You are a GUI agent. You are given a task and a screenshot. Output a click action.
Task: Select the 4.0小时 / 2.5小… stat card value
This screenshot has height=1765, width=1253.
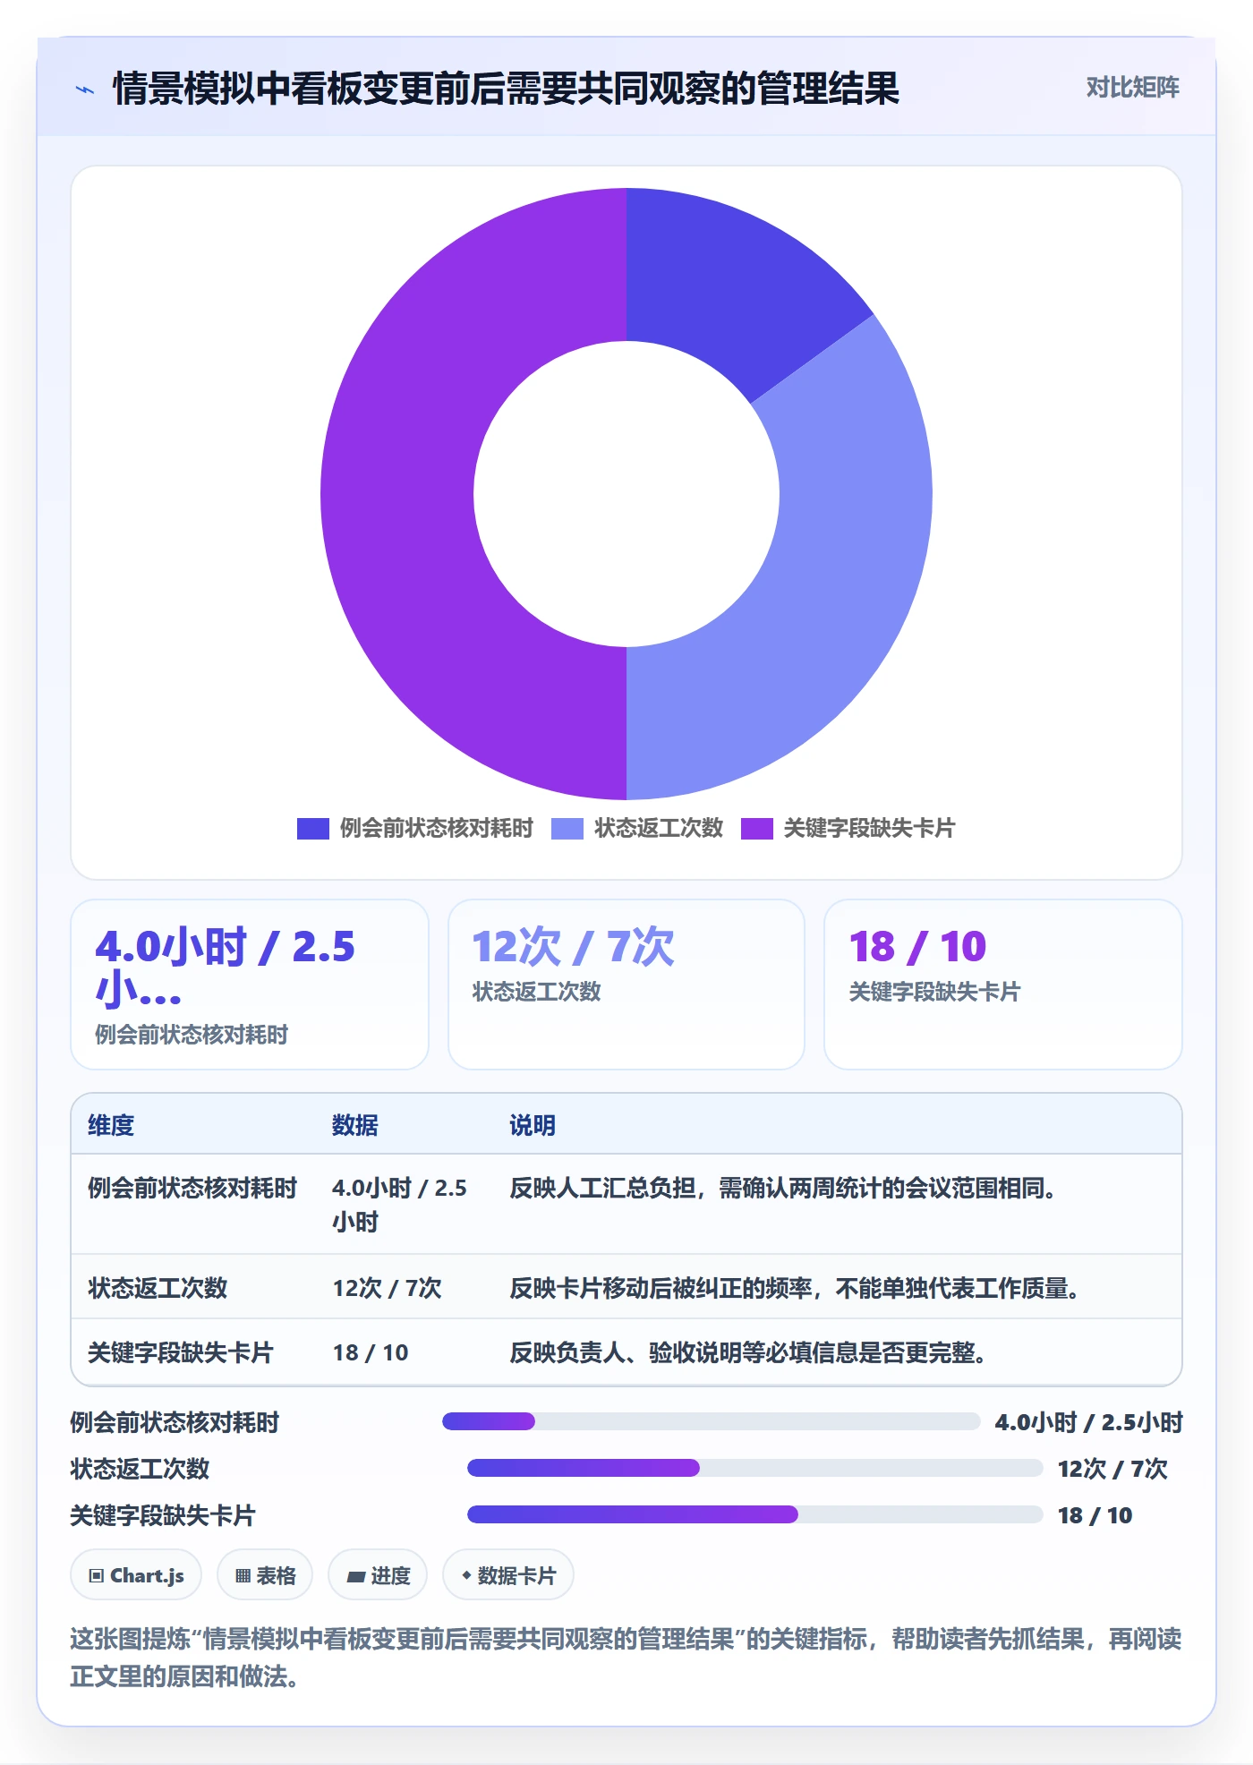point(225,967)
